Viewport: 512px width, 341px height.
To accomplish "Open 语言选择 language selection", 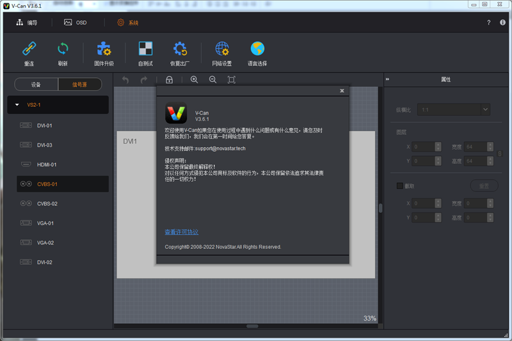I will 257,49.
